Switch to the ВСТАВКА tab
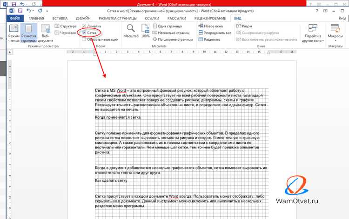The image size is (349, 219). 60,18
